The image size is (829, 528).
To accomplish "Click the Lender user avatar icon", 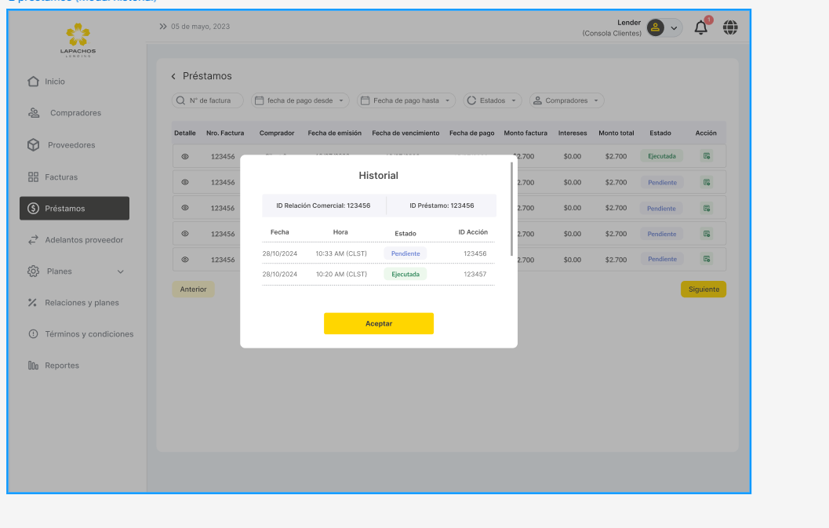I will [656, 28].
